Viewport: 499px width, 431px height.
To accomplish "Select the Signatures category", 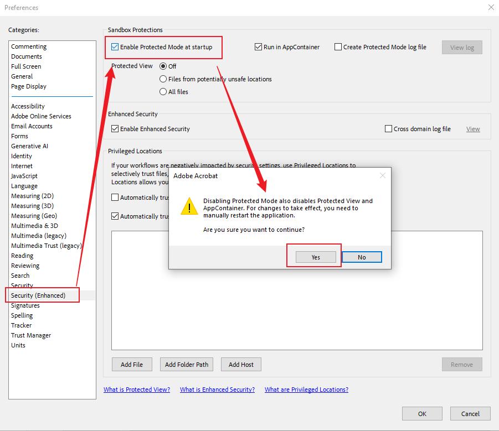I will [25, 305].
